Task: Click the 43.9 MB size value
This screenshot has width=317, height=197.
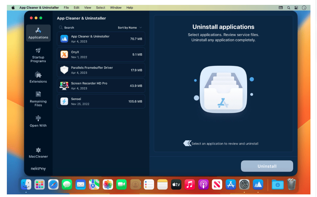Action: click(136, 86)
